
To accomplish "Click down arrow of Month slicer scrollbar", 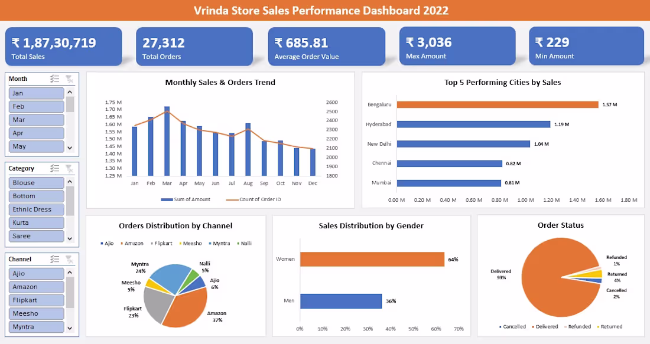I will pyautogui.click(x=70, y=148).
